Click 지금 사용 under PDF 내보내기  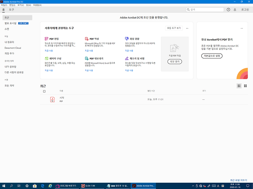(x=89, y=70)
